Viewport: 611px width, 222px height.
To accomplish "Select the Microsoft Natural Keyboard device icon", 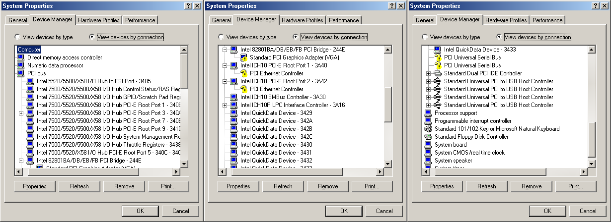I will point(428,129).
